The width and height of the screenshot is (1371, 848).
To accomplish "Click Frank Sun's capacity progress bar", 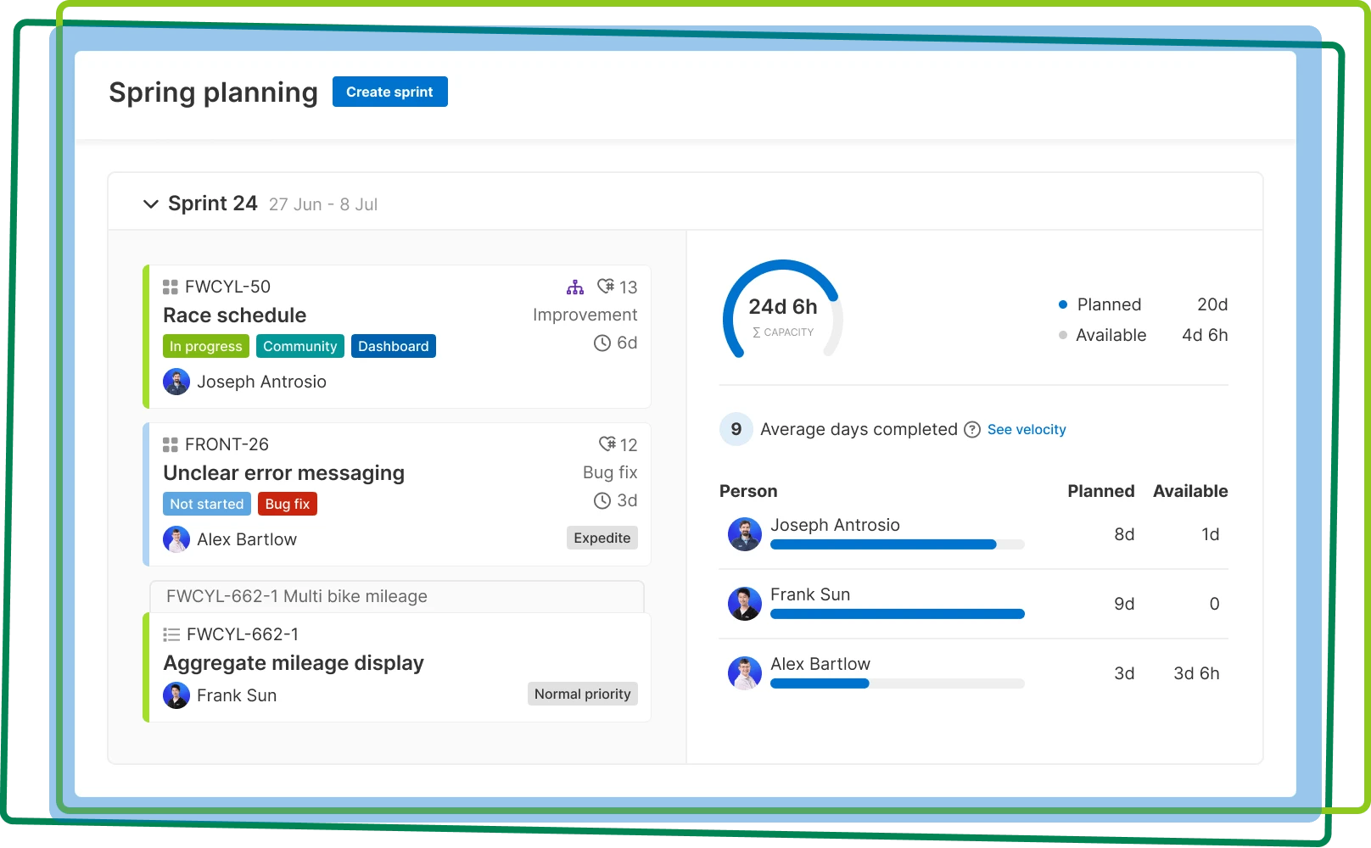I will click(898, 614).
